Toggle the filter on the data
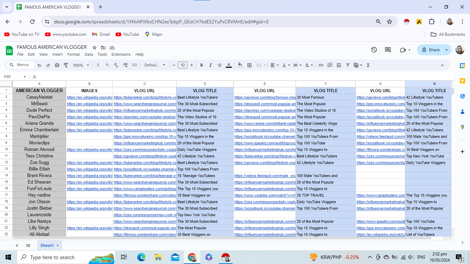 pos(348,65)
